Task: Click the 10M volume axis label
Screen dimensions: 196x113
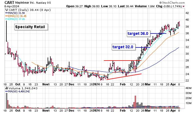Action: pos(188,103)
